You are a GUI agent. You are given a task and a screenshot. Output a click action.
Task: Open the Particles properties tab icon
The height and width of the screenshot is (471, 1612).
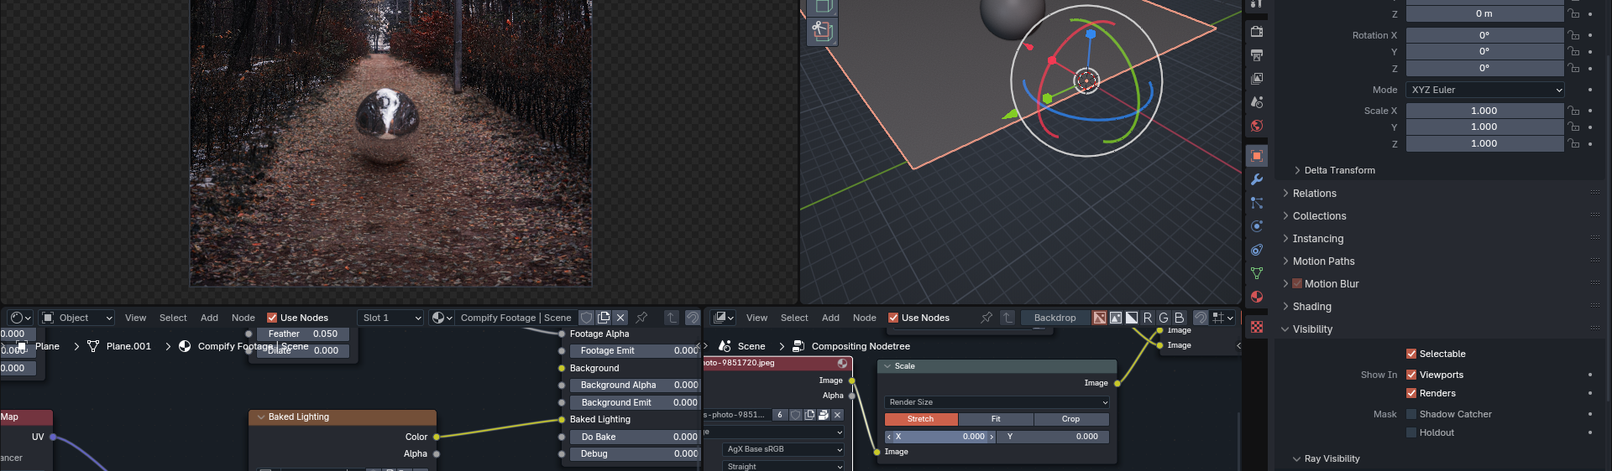pos(1257,203)
